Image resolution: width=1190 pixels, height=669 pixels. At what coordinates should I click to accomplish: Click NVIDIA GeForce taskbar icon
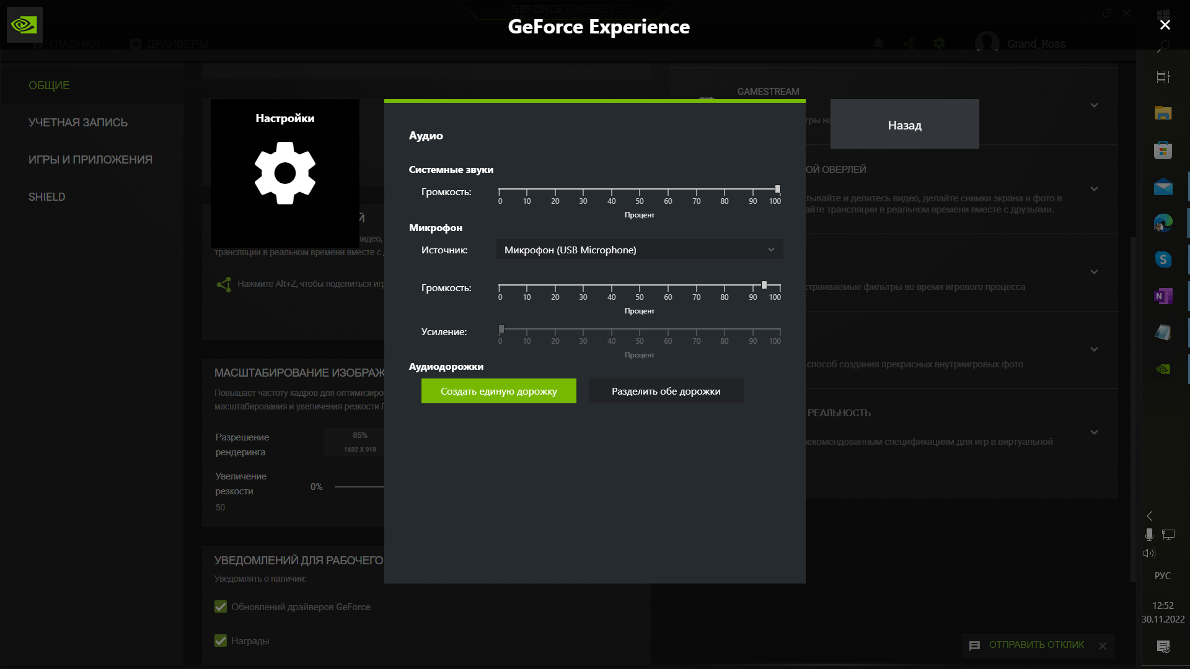[x=1163, y=369]
